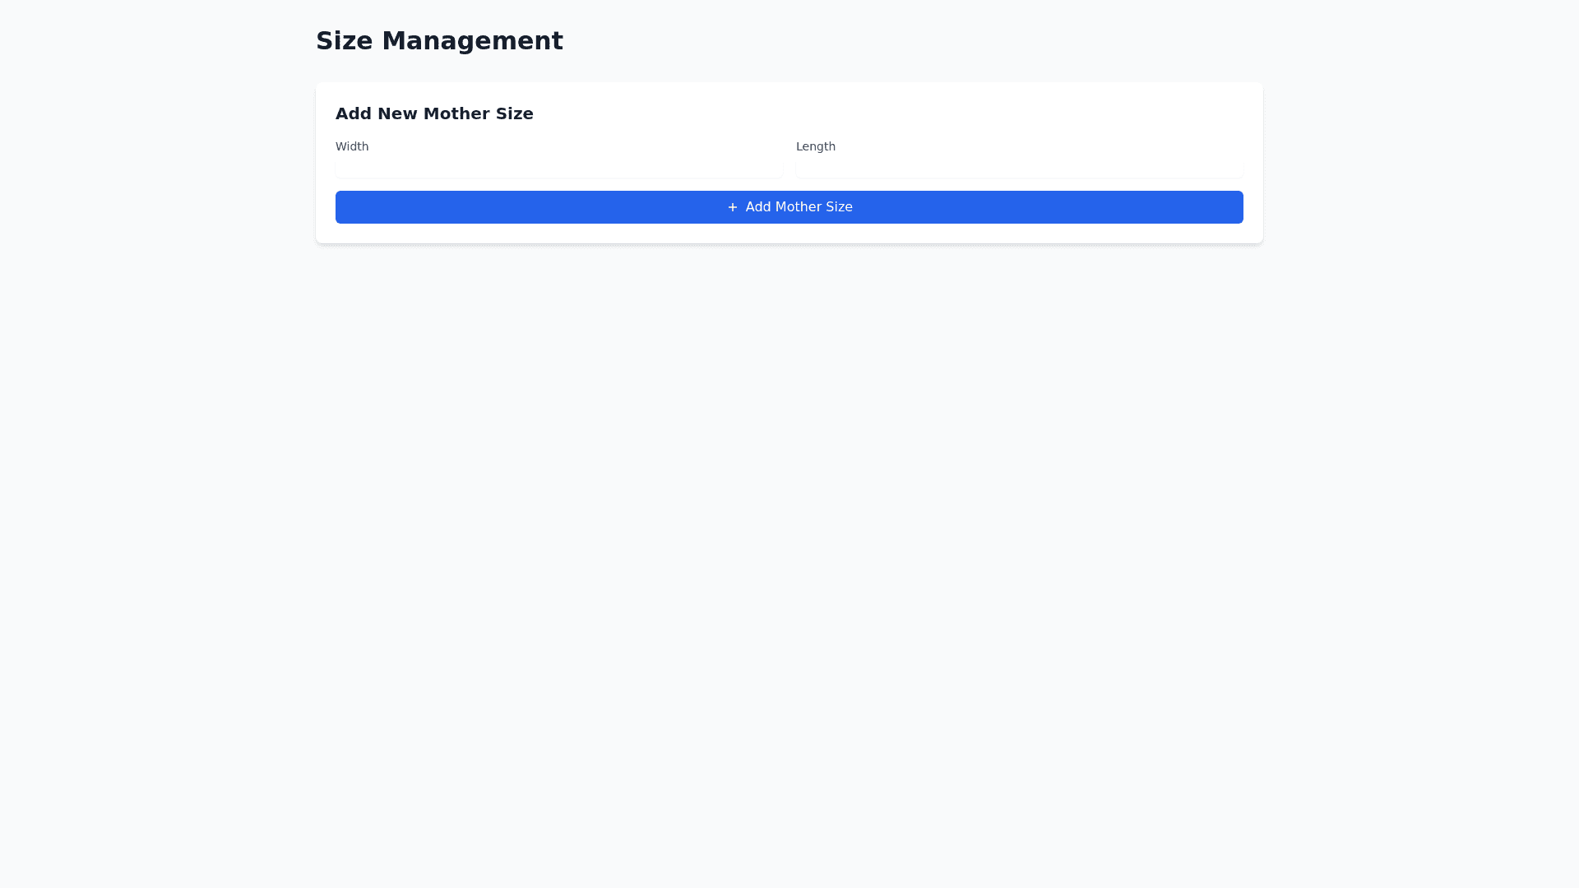Focus the Length input field
Image resolution: width=1579 pixels, height=888 pixels.
coord(1019,169)
